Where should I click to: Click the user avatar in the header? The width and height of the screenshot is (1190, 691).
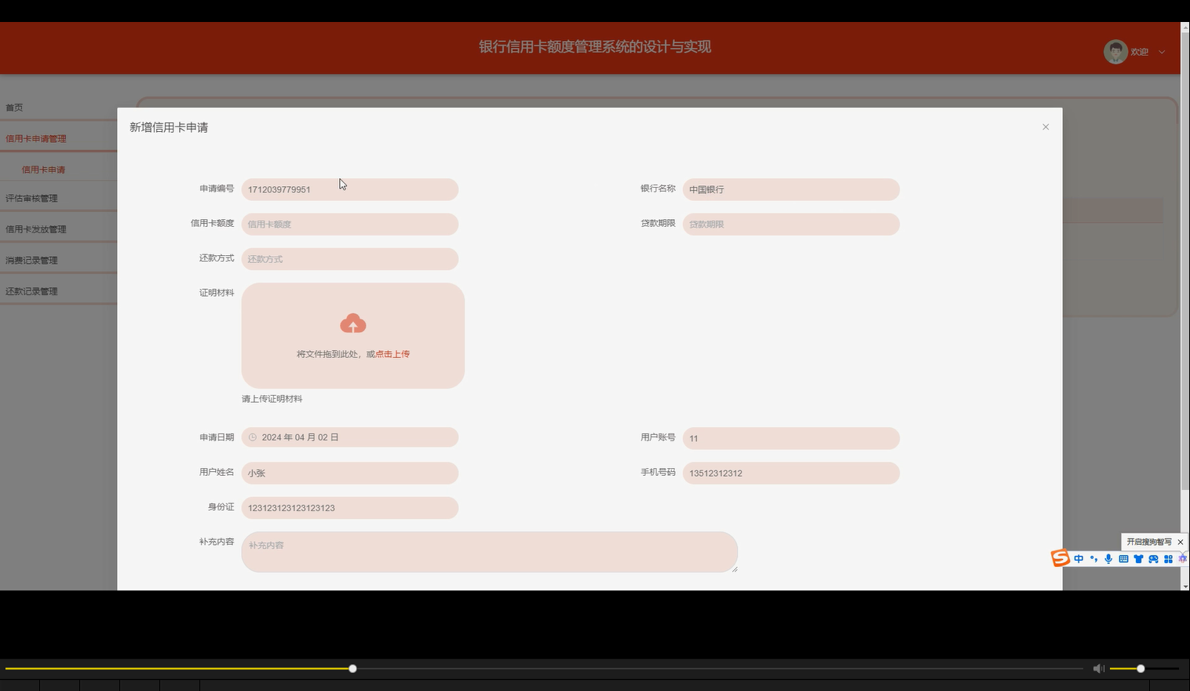pyautogui.click(x=1115, y=50)
